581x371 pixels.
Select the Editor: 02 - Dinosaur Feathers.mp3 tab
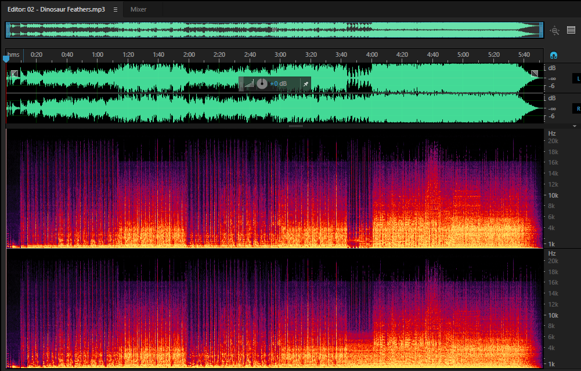[56, 10]
